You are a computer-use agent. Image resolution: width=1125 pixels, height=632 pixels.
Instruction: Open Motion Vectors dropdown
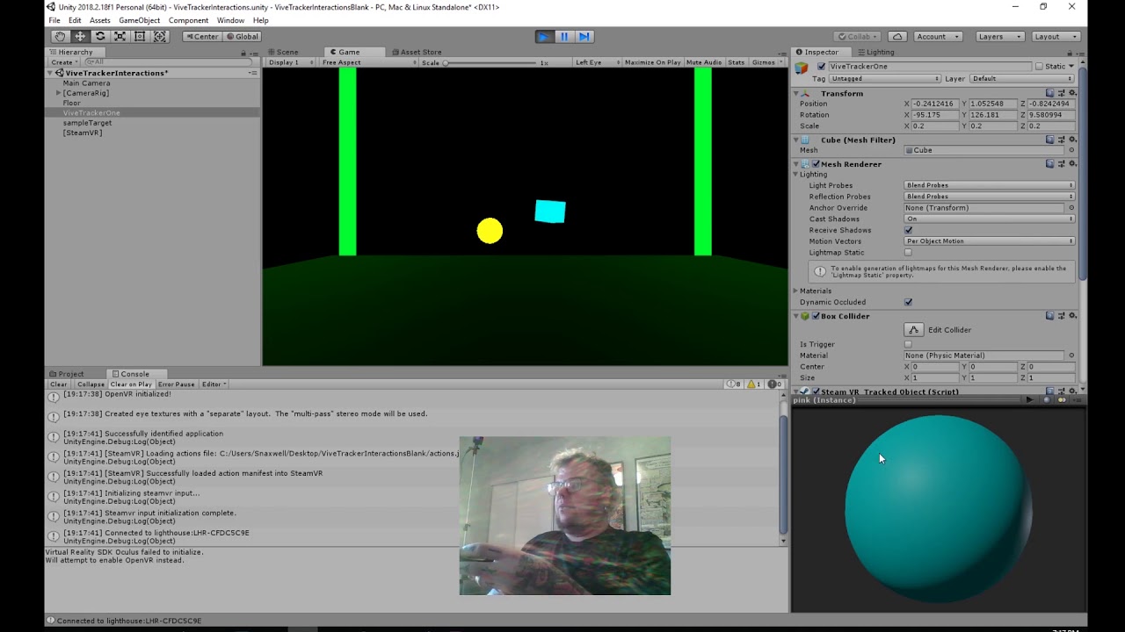tap(990, 241)
